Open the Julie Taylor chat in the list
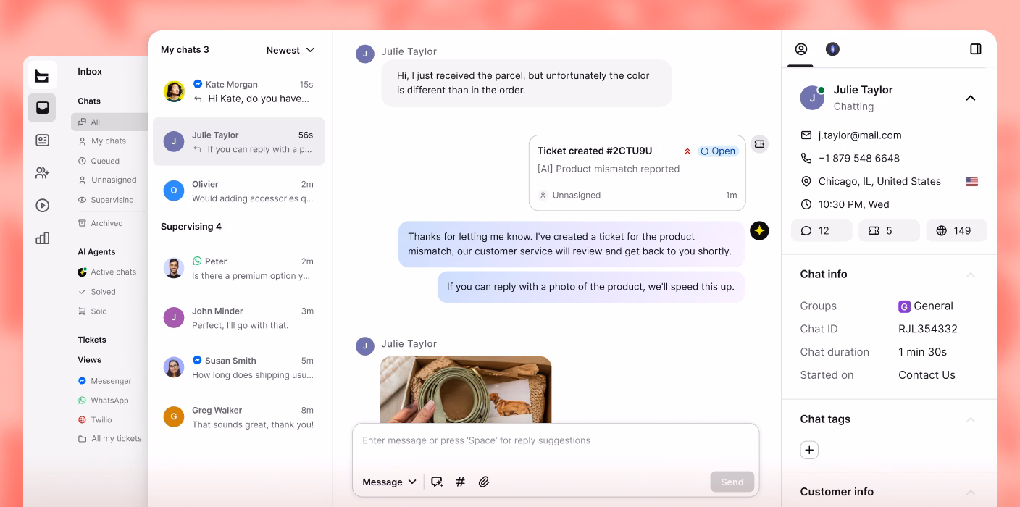This screenshot has width=1020, height=507. (x=238, y=142)
